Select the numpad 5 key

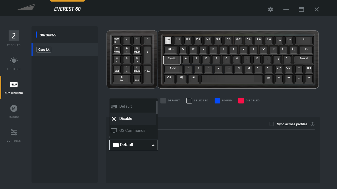point(127,60)
